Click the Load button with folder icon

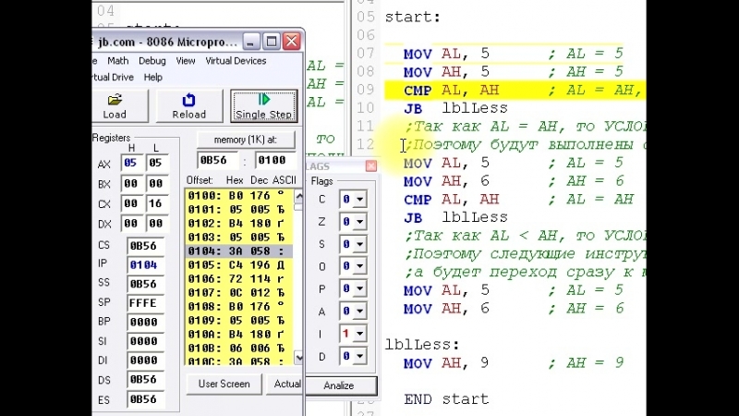point(115,105)
